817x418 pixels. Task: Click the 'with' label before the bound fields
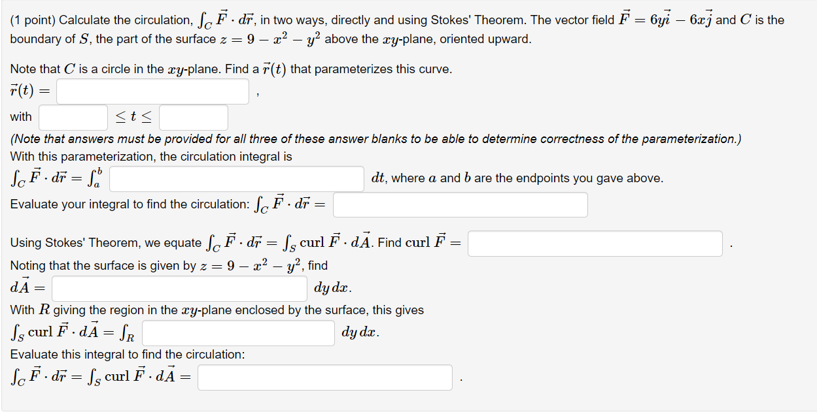[20, 117]
